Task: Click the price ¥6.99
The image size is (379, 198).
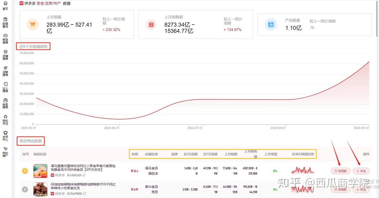Action: pos(134,189)
